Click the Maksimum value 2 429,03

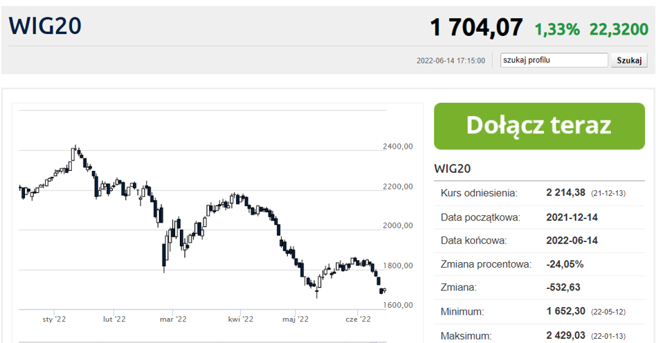pos(565,335)
